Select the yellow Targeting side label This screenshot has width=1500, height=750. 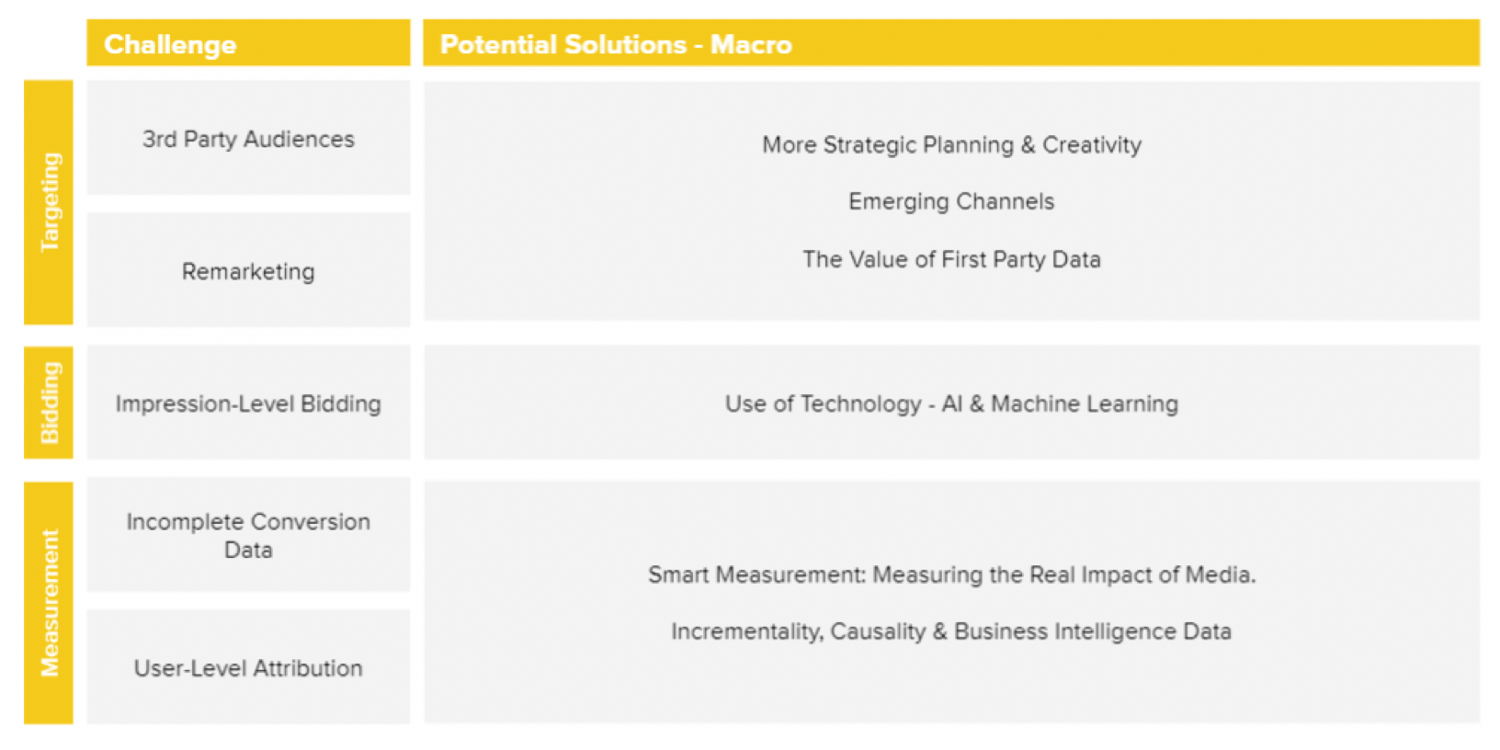click(49, 202)
